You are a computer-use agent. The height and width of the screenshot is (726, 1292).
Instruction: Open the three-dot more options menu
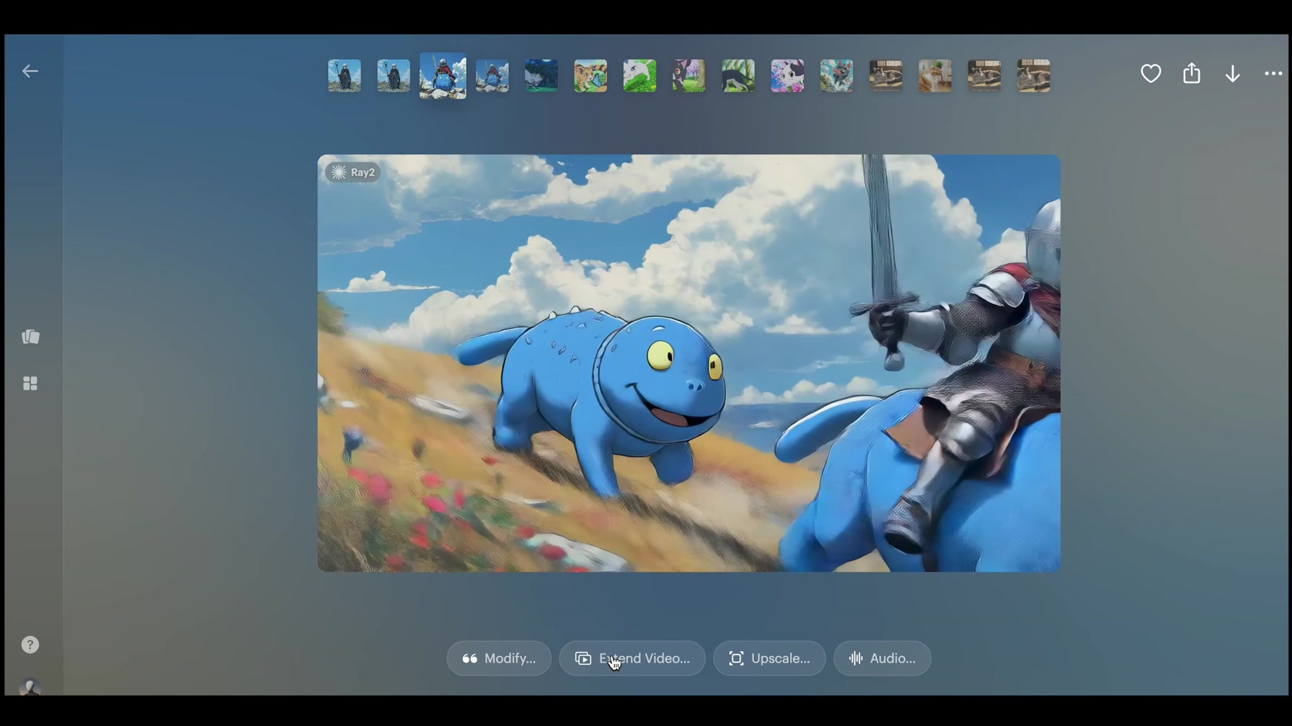1273,74
